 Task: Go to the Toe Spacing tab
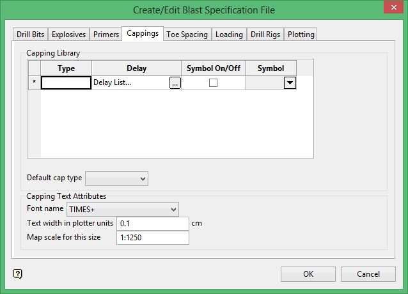coord(187,35)
